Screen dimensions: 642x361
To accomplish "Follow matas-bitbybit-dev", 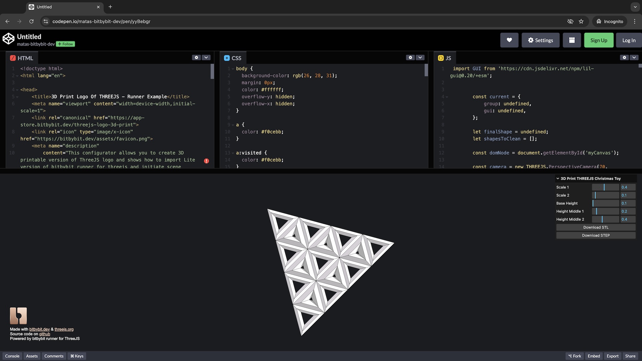I will point(66,44).
